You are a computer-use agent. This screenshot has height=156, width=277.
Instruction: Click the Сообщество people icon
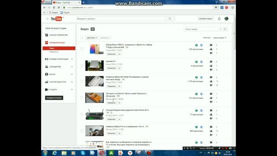coord(46,67)
